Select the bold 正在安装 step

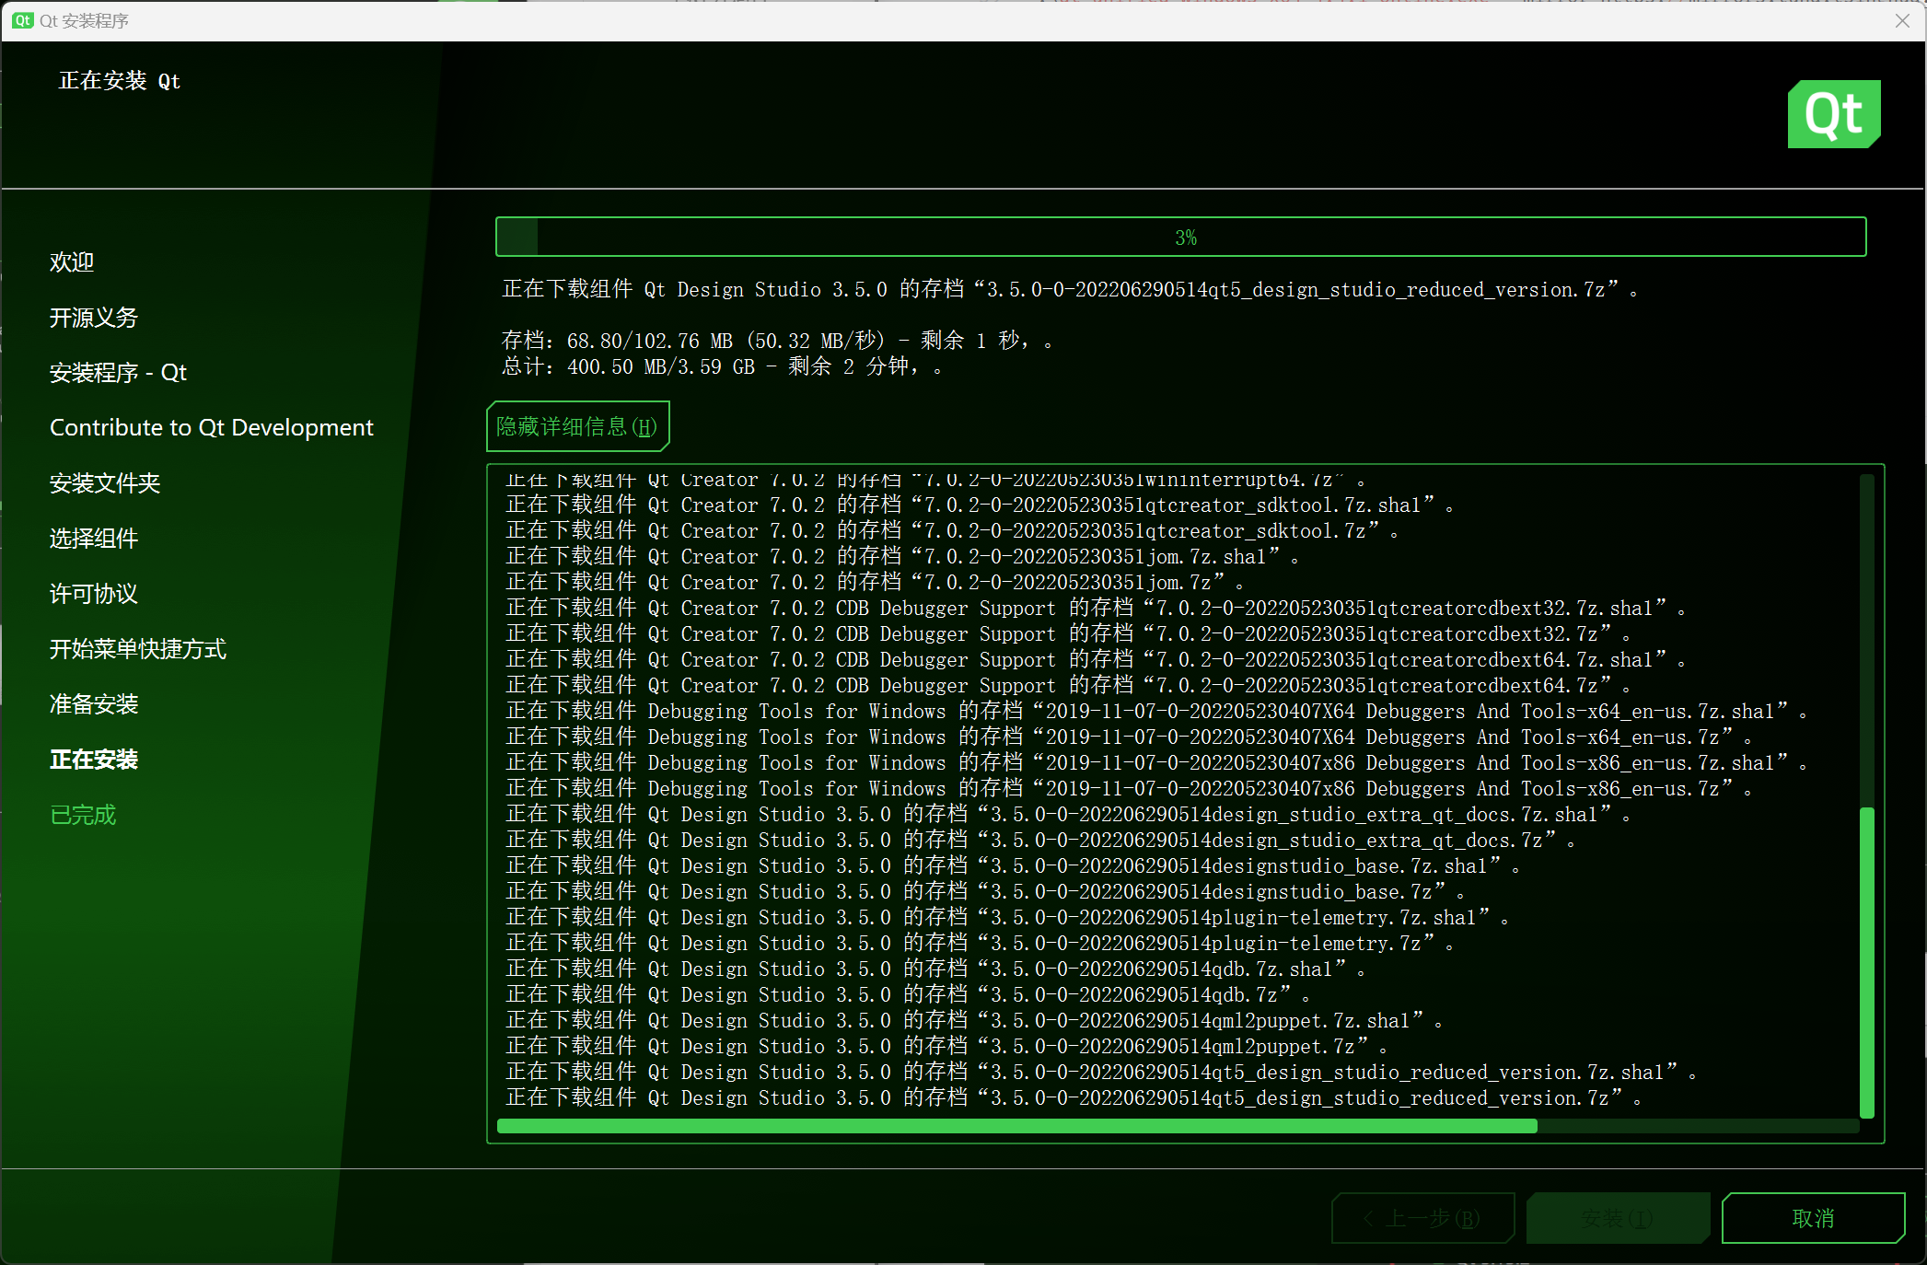point(94,760)
